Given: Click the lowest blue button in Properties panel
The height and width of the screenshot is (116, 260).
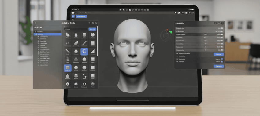Looking at the screenshot, I should tap(218, 66).
